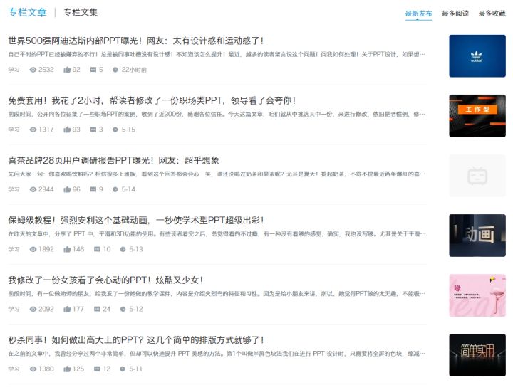The image size is (513, 390).
Task: Click the Adidas blue cover thumbnail
Action: click(x=477, y=56)
